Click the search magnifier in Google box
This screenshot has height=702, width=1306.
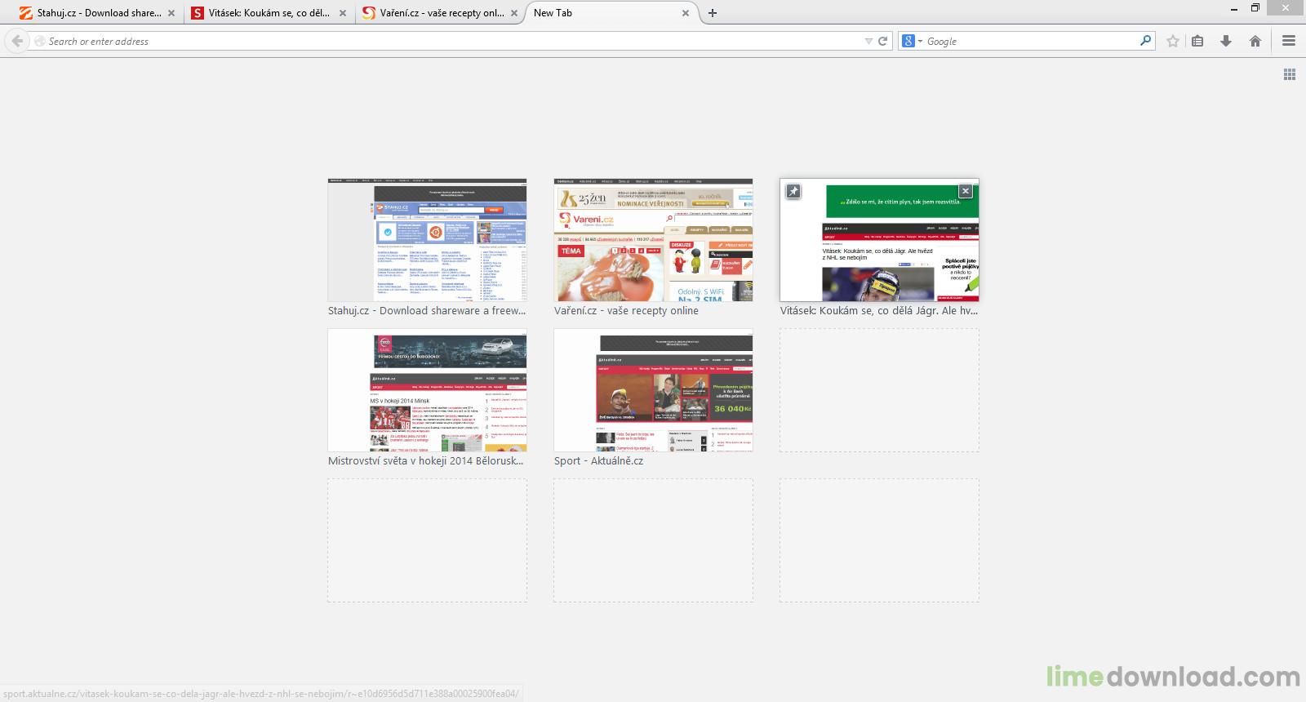(1145, 40)
